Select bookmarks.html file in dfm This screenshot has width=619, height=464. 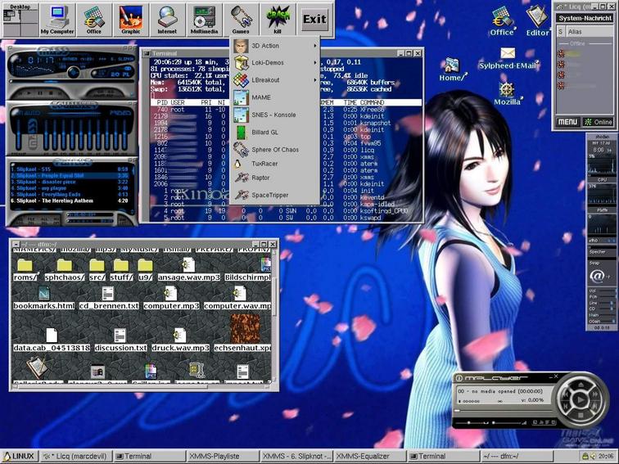pos(44,298)
